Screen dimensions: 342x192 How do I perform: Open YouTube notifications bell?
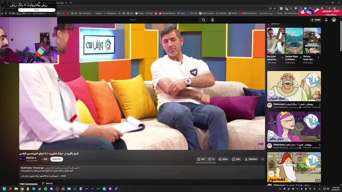(326, 20)
